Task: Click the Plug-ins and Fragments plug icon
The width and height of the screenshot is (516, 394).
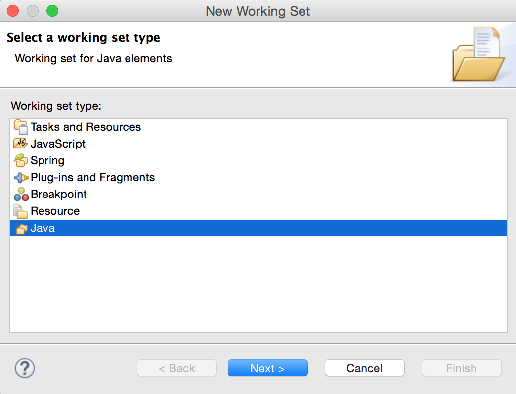Action: [x=20, y=177]
